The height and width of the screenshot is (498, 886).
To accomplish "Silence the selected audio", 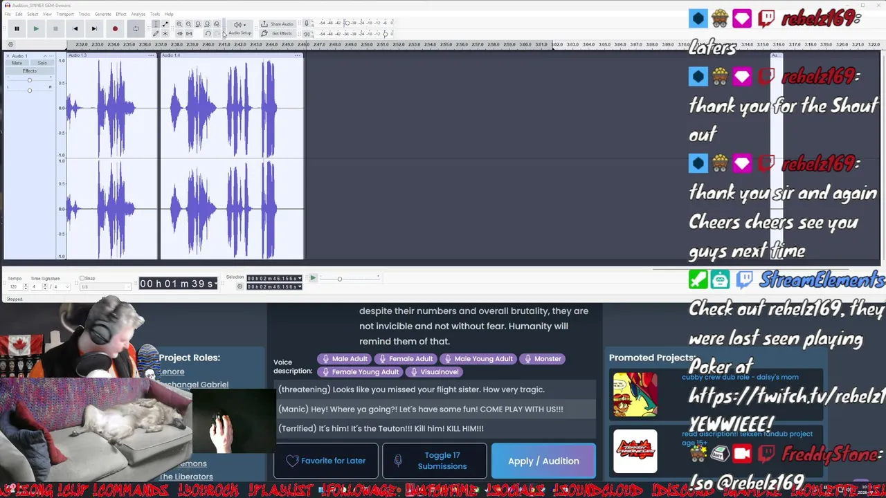I will (188, 33).
